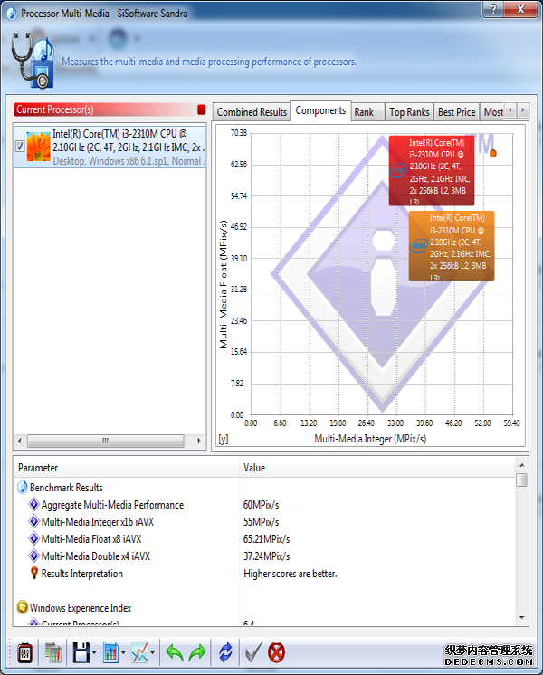Click the results list vertical scrollbar thumb
The image size is (543, 675).
pos(521,480)
